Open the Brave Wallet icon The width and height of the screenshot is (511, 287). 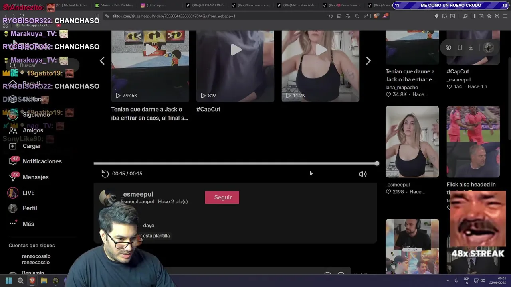[481, 16]
